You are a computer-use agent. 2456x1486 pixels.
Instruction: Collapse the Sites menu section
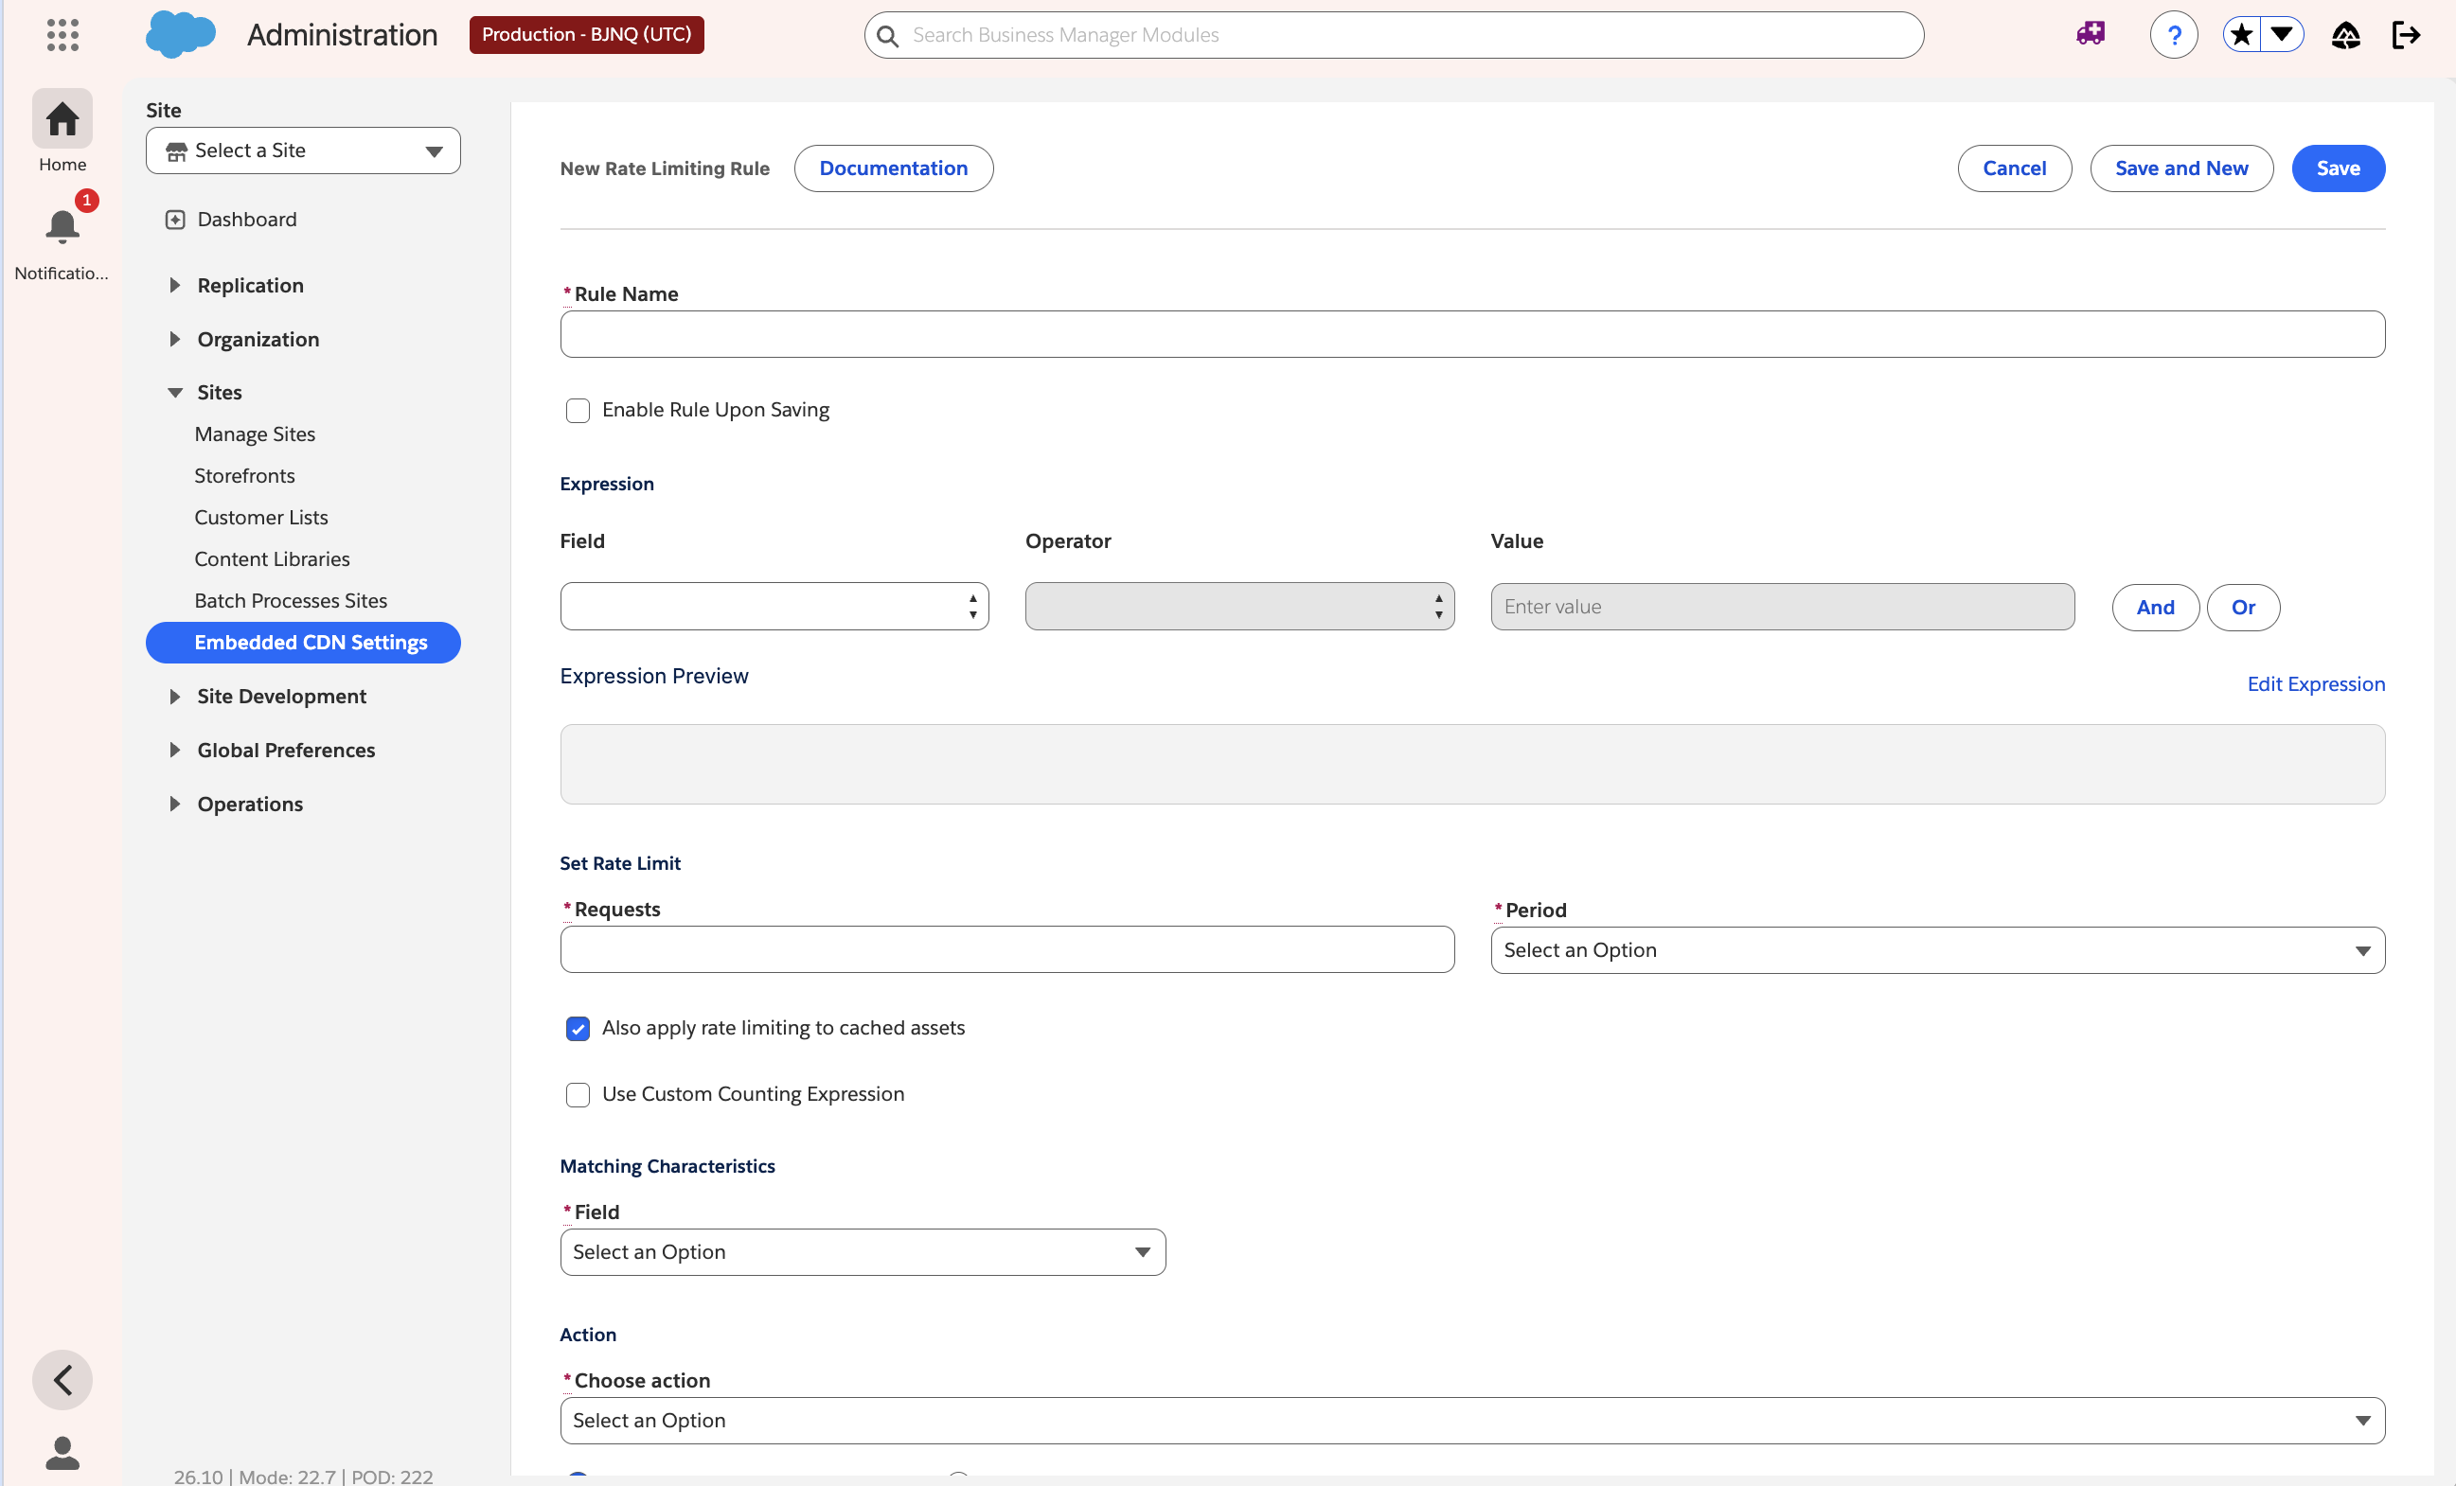(x=174, y=393)
